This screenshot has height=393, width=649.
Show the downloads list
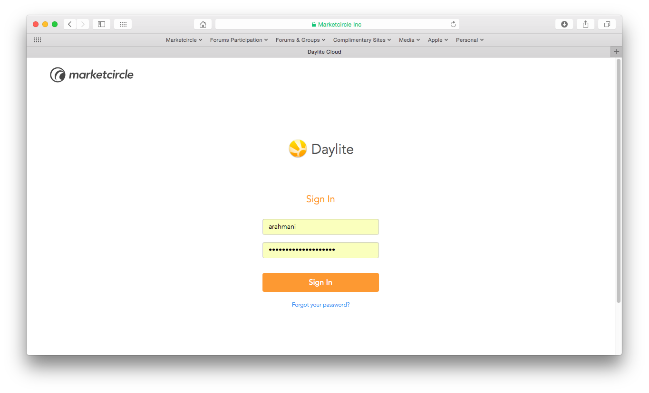pyautogui.click(x=564, y=24)
